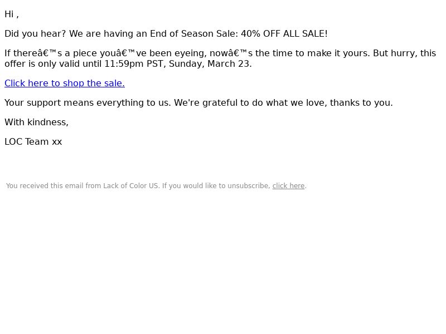The height and width of the screenshot is (334, 446).
Task: Click the 'thanks to you.' ending text
Action: click(x=361, y=103)
